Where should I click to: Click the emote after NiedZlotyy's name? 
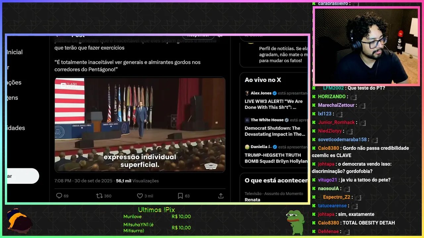click(x=349, y=131)
